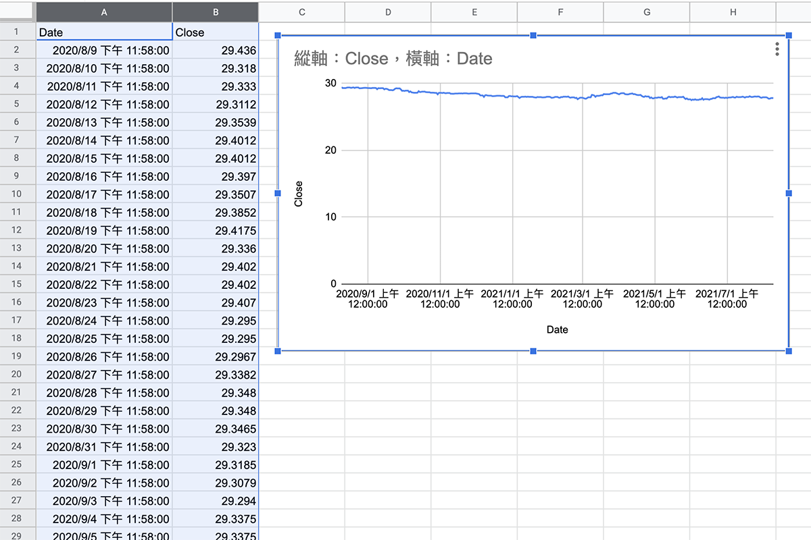Select the column H header
This screenshot has width=811, height=540.
[733, 11]
